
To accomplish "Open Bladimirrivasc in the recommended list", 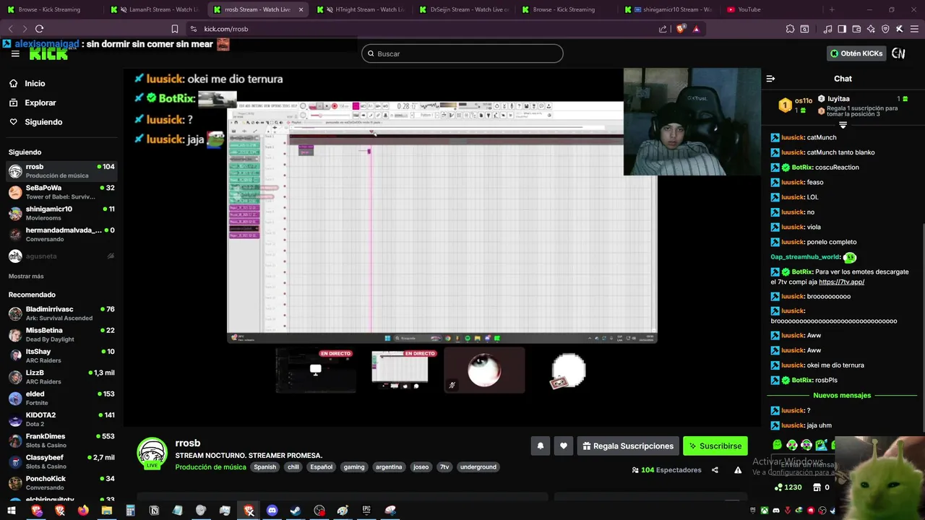I will coord(61,313).
